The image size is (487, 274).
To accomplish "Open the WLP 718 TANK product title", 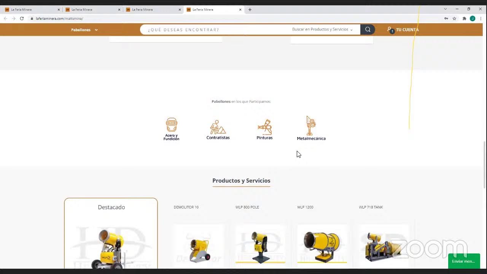I will [x=371, y=207].
